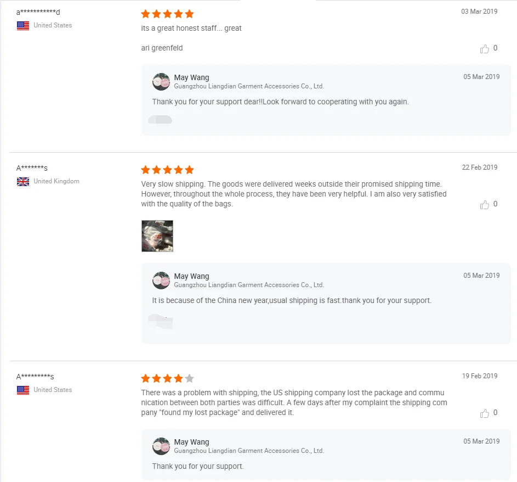
Task: Open May Wang's name in the first reply
Action: click(x=191, y=77)
